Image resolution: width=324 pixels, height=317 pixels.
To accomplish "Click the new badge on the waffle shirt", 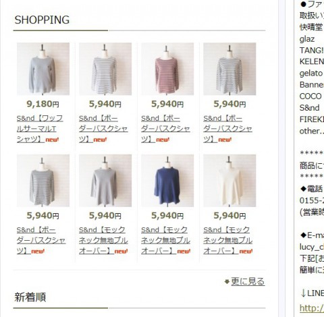I will click(x=52, y=140).
